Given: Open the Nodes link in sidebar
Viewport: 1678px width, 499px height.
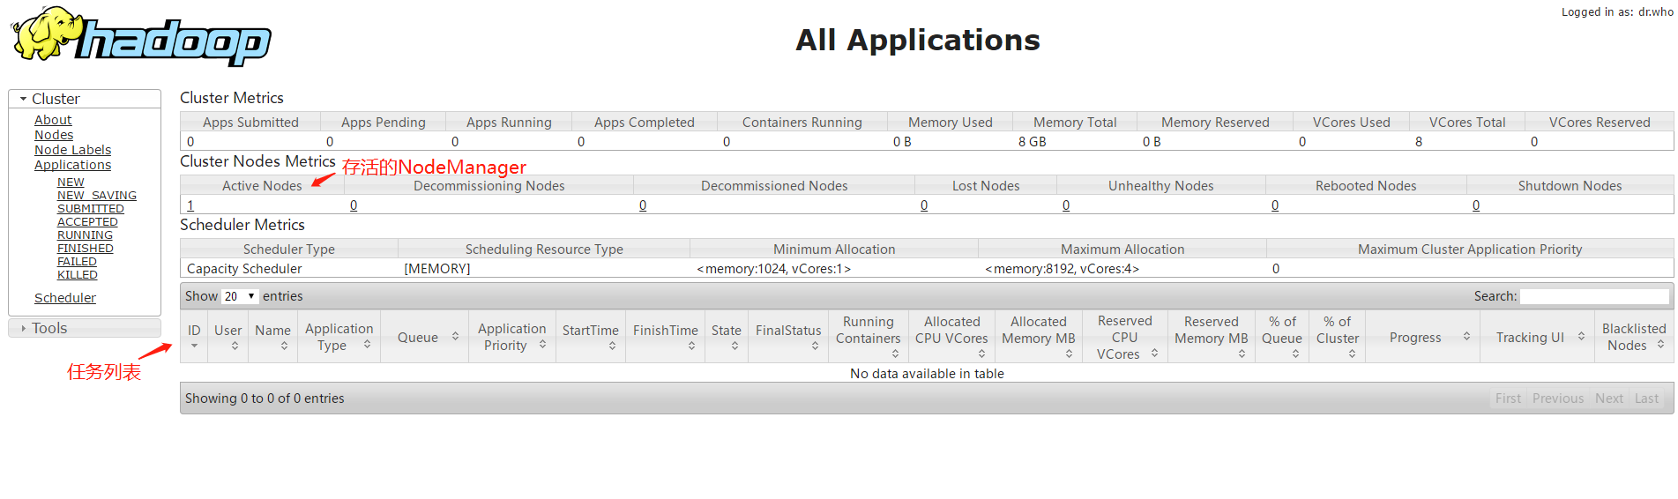Looking at the screenshot, I should click(x=54, y=135).
